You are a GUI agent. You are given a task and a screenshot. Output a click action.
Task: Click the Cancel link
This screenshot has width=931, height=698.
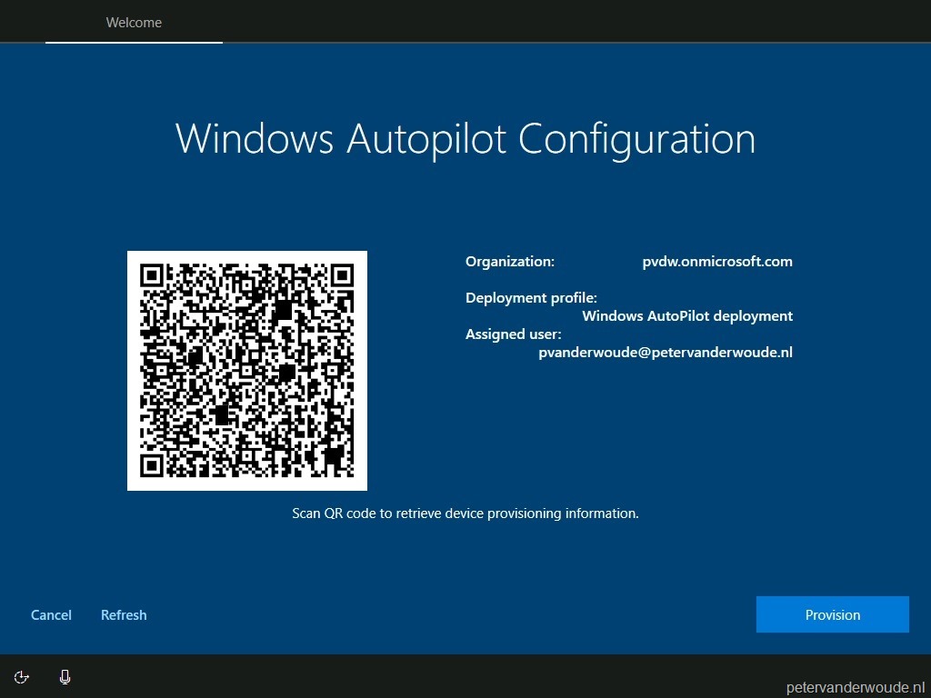(x=51, y=614)
